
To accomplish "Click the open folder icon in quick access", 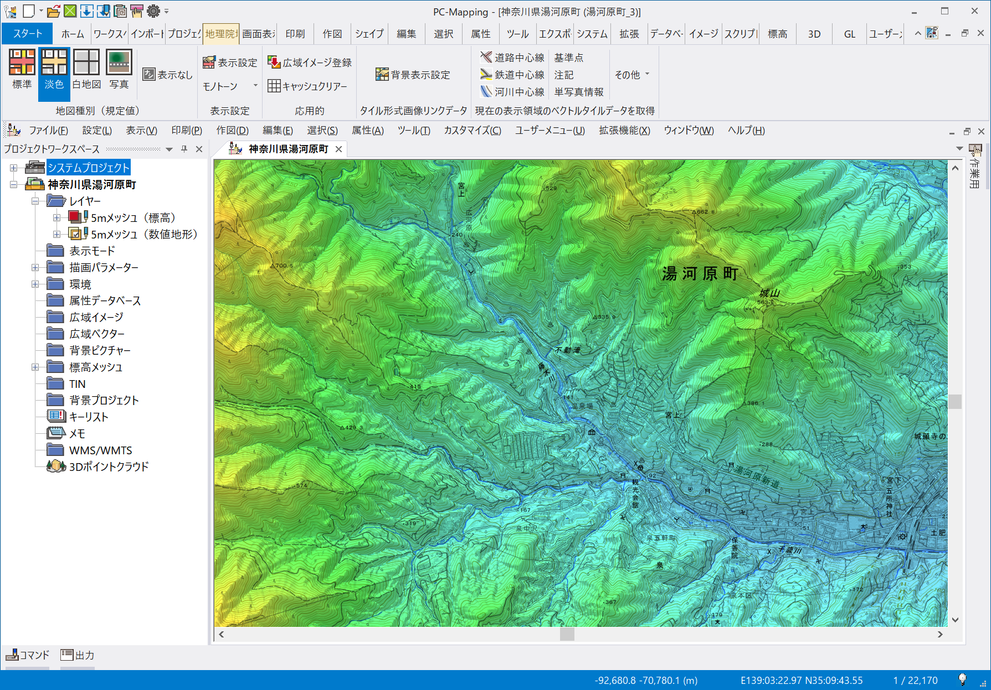I will point(54,11).
